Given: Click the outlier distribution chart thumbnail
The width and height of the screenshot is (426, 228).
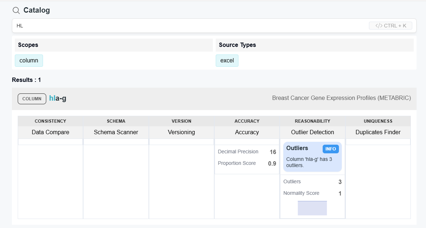Looking at the screenshot, I should pyautogui.click(x=312, y=208).
